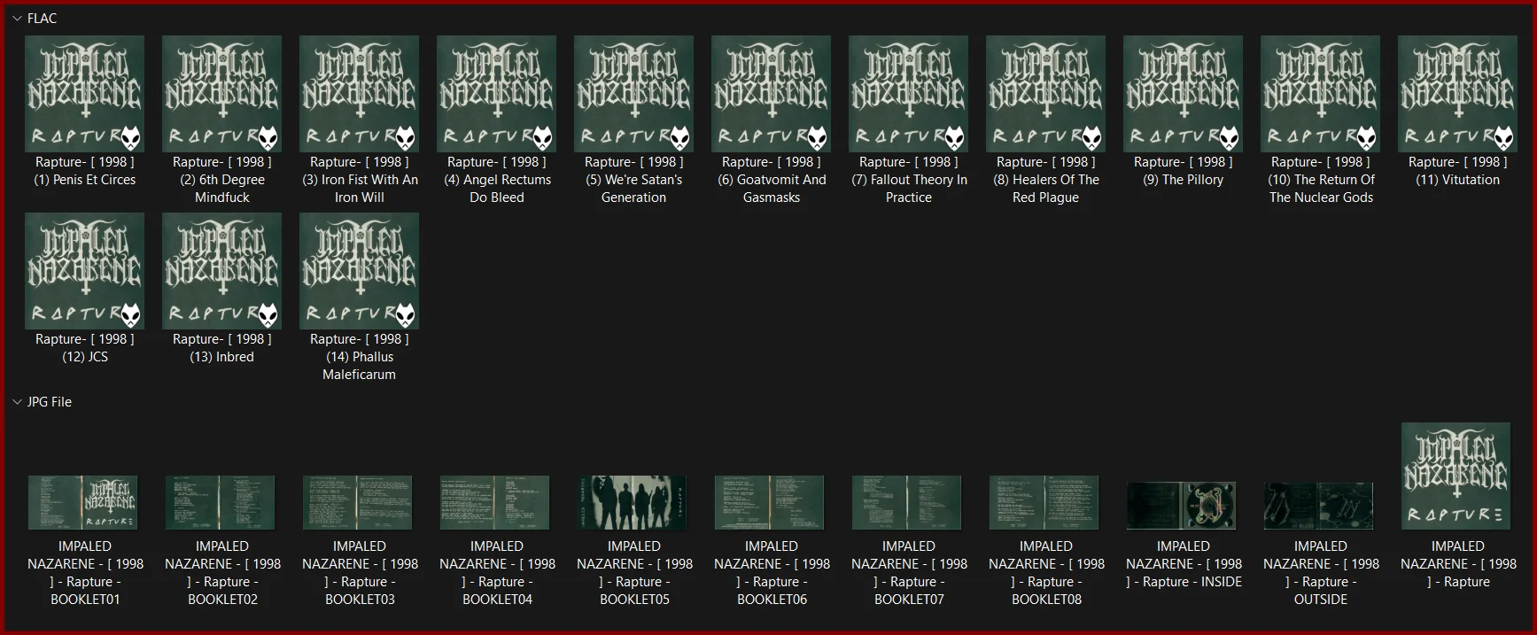Click file name "(12) JCS"
The width and height of the screenshot is (1537, 635).
tap(85, 348)
